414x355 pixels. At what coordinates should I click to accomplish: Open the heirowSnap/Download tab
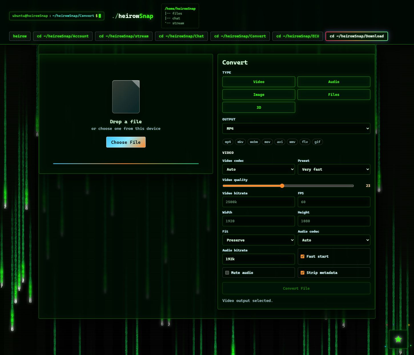[x=357, y=36]
